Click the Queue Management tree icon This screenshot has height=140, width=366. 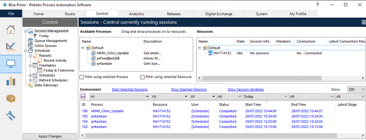point(30,41)
